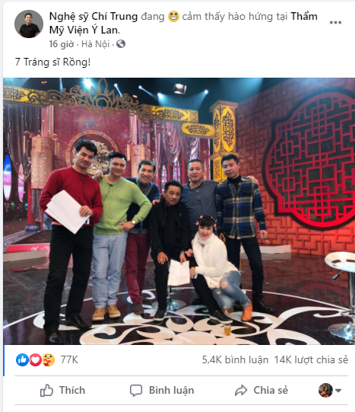This screenshot has height=412, width=355.
Task: Click the Like reaction icon
Action: click(22, 360)
